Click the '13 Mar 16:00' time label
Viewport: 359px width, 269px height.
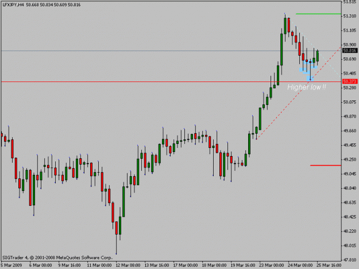coord(157,266)
